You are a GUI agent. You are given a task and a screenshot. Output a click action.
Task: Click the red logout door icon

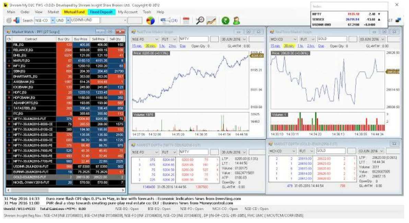pos(16,21)
